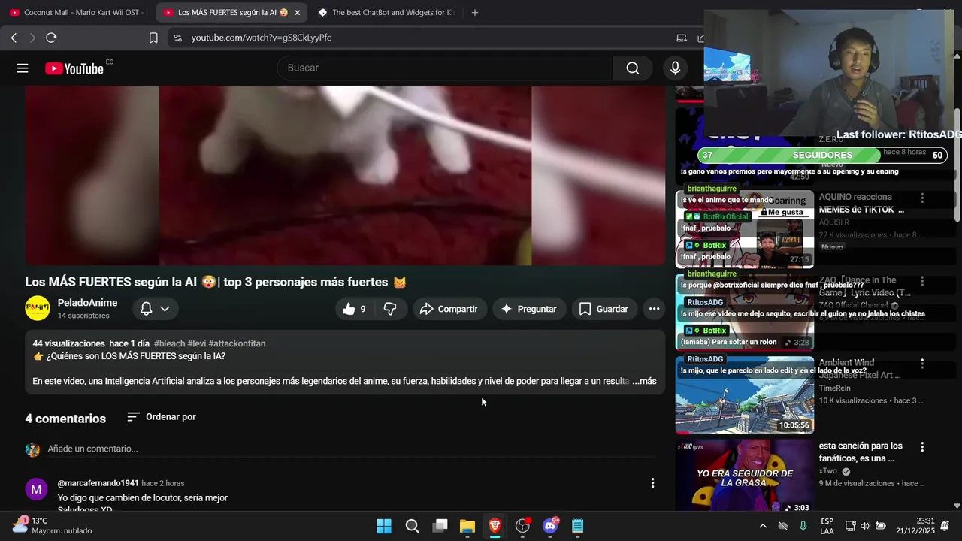Click marcafernando1941 avatar icon
The width and height of the screenshot is (962, 541).
coord(36,489)
